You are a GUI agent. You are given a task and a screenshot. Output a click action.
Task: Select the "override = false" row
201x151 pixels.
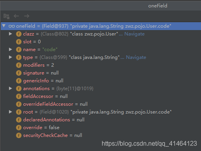[101, 128]
